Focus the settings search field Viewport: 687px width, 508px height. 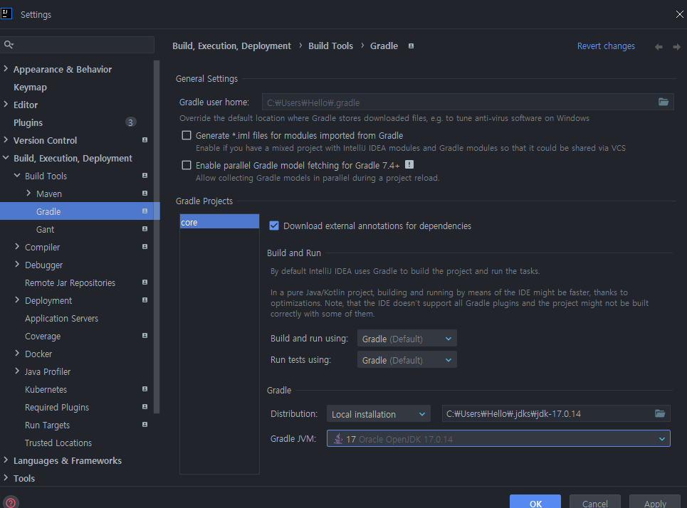(78, 45)
